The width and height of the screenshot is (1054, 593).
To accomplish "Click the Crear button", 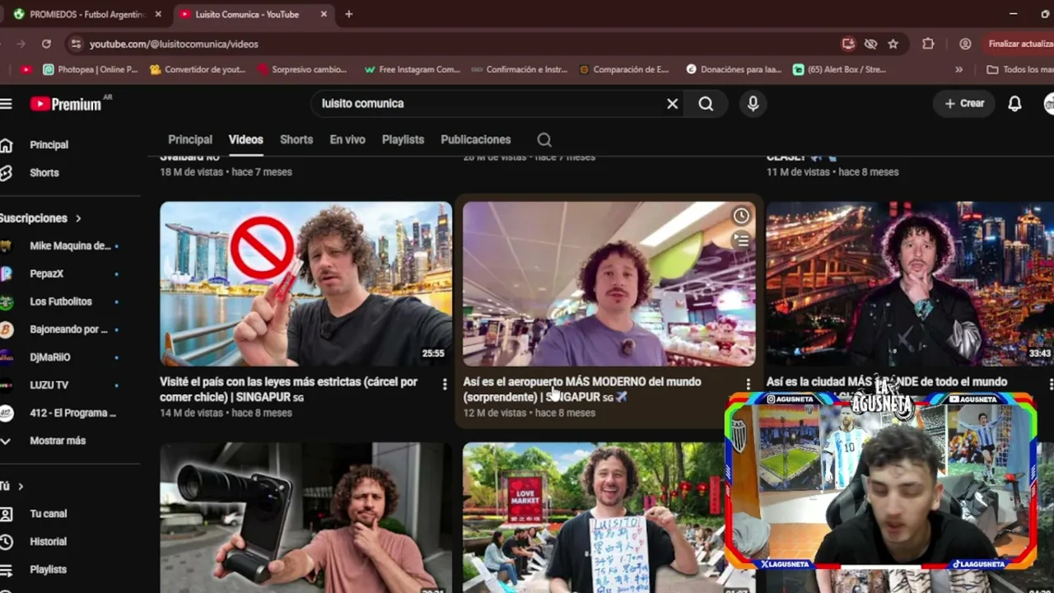I will [964, 104].
